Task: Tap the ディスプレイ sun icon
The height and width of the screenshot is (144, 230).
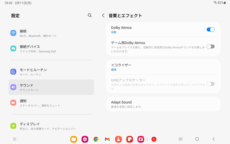Action: click(x=13, y=126)
